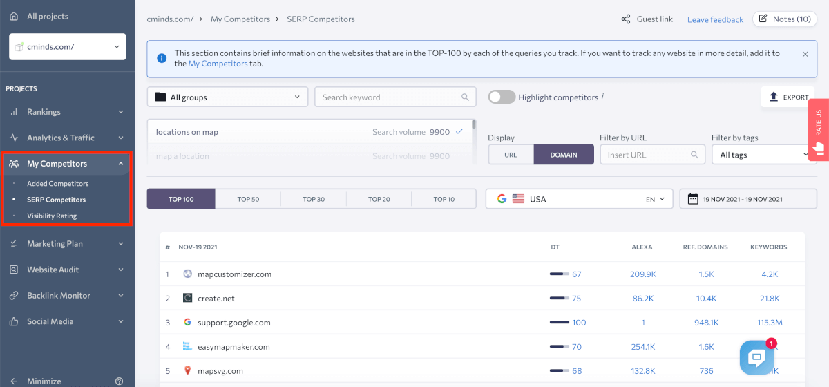Open Visibility Rating in sidebar

click(x=52, y=216)
